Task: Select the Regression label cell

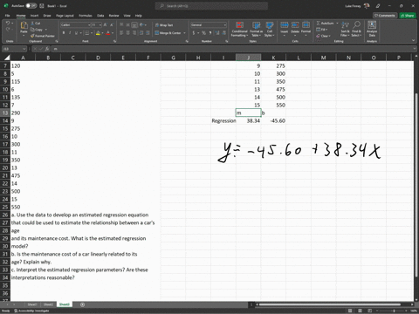Action: [x=223, y=120]
